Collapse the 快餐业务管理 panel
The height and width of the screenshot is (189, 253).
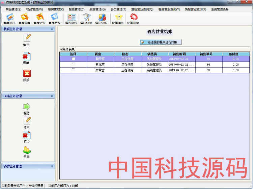tap(52, 29)
